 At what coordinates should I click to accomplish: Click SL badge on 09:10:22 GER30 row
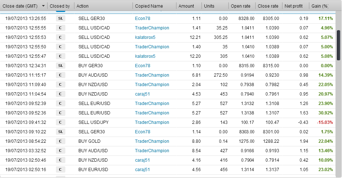tap(61, 132)
